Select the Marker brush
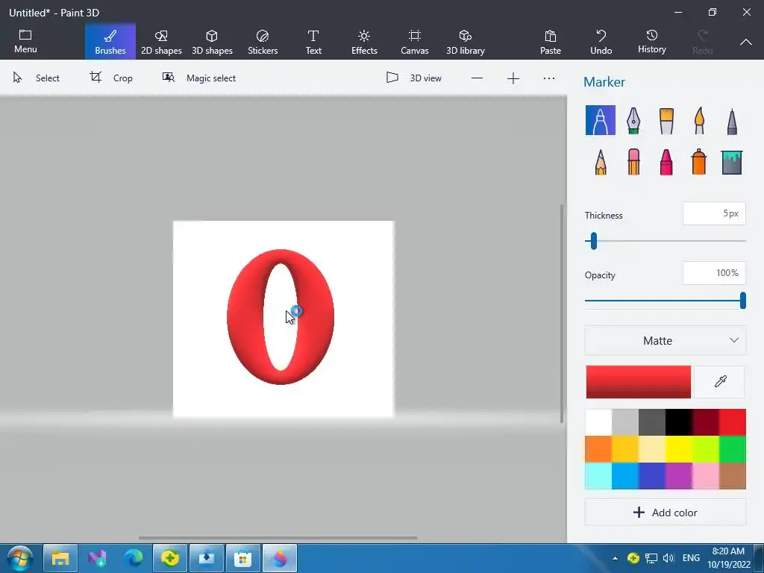The height and width of the screenshot is (573, 764). (x=601, y=120)
